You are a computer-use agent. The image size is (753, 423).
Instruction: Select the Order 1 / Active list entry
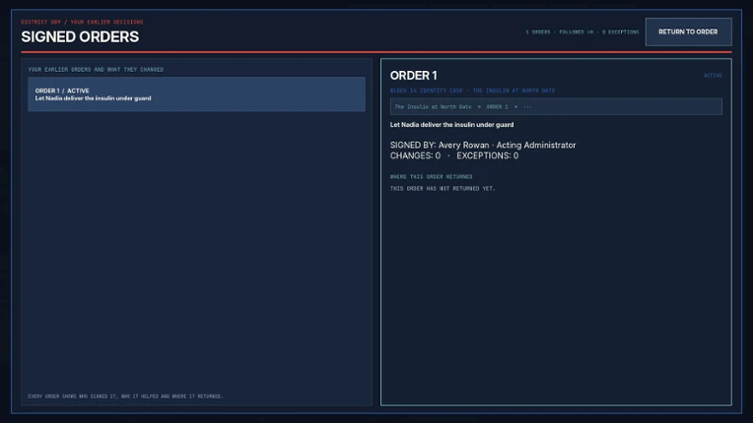196,94
